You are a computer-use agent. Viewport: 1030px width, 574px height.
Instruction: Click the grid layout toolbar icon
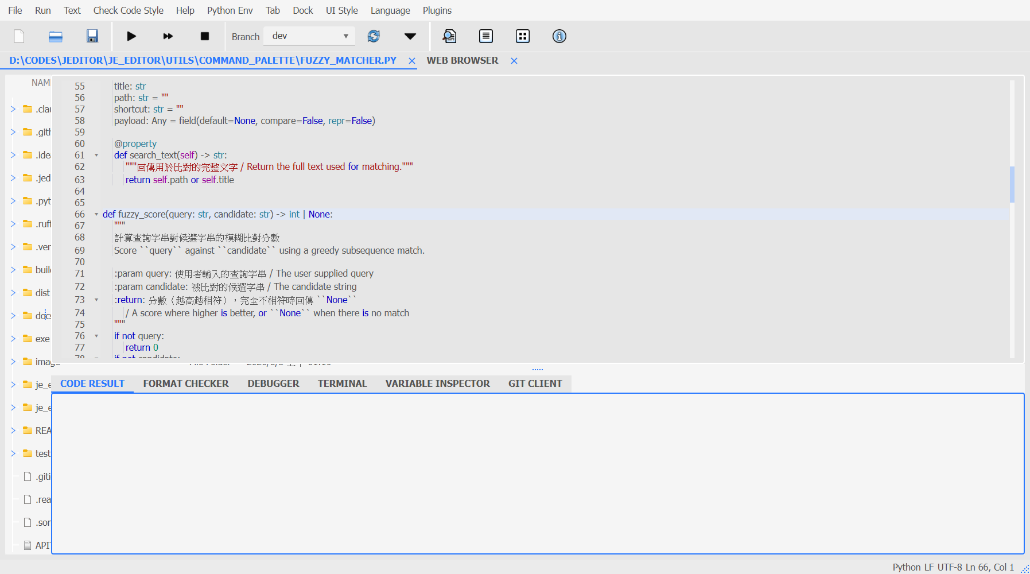[523, 36]
